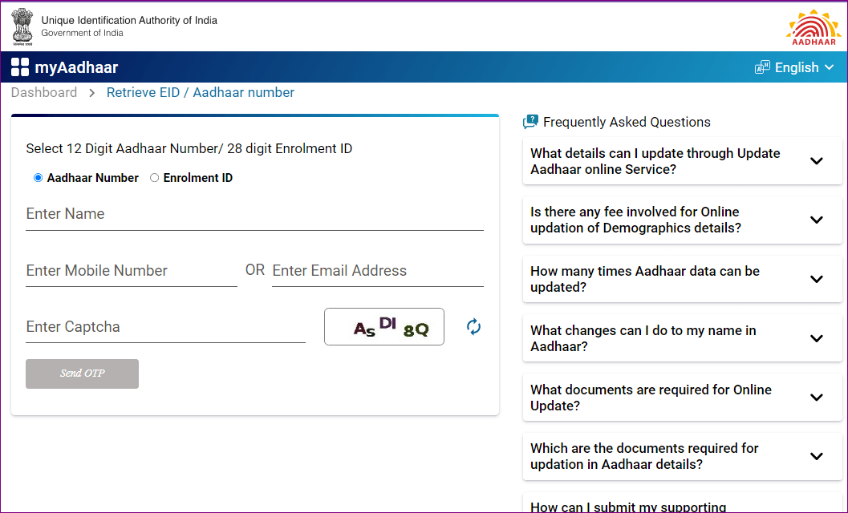Image resolution: width=848 pixels, height=513 pixels.
Task: Click the Aadhaar sun logo
Action: 813,27
